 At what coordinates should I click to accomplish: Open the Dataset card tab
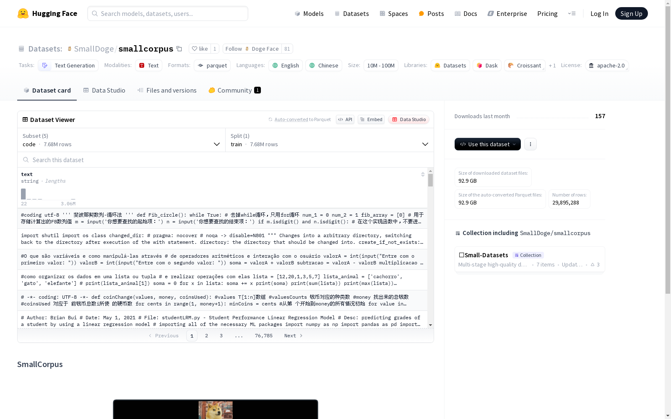pyautogui.click(x=47, y=90)
